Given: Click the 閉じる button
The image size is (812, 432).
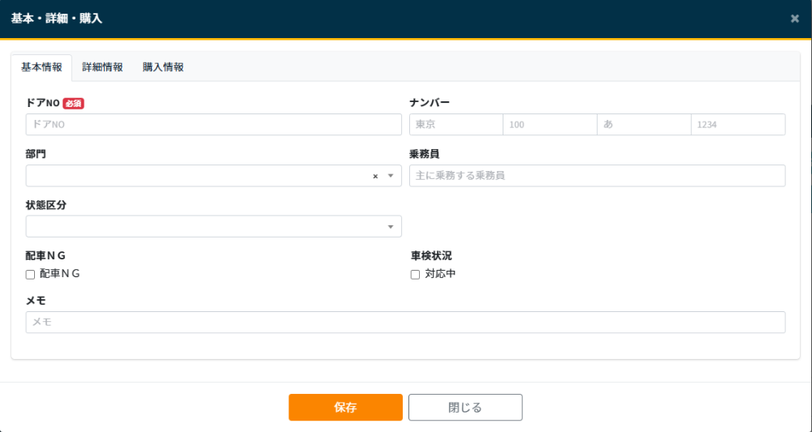Looking at the screenshot, I should 465,408.
